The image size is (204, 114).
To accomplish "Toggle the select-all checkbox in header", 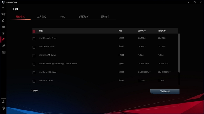I will (34, 31).
